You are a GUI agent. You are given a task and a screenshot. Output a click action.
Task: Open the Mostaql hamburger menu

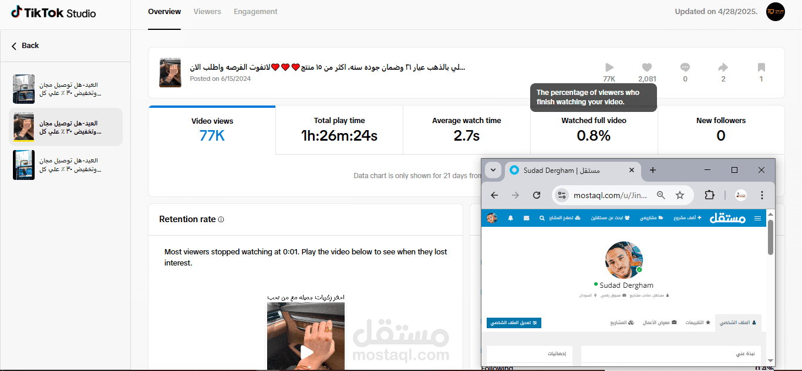click(757, 218)
